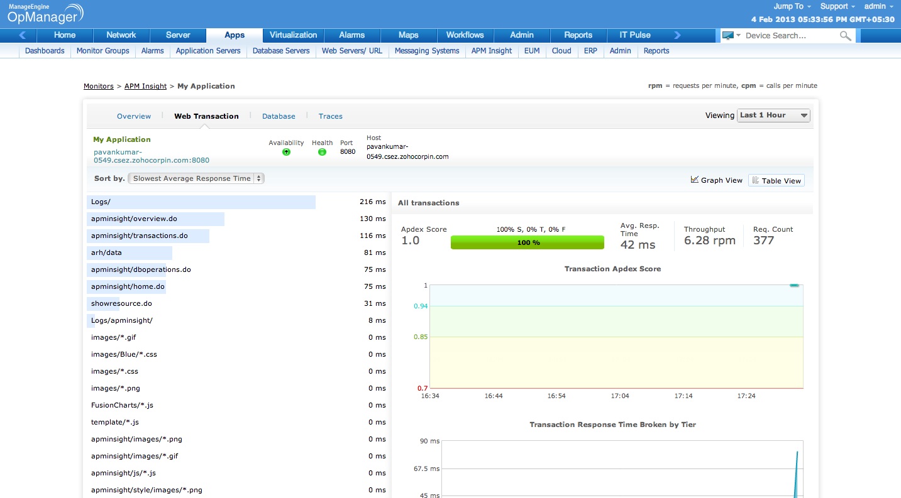This screenshot has height=498, width=901.
Task: Open EUM submenu item
Action: (x=532, y=51)
